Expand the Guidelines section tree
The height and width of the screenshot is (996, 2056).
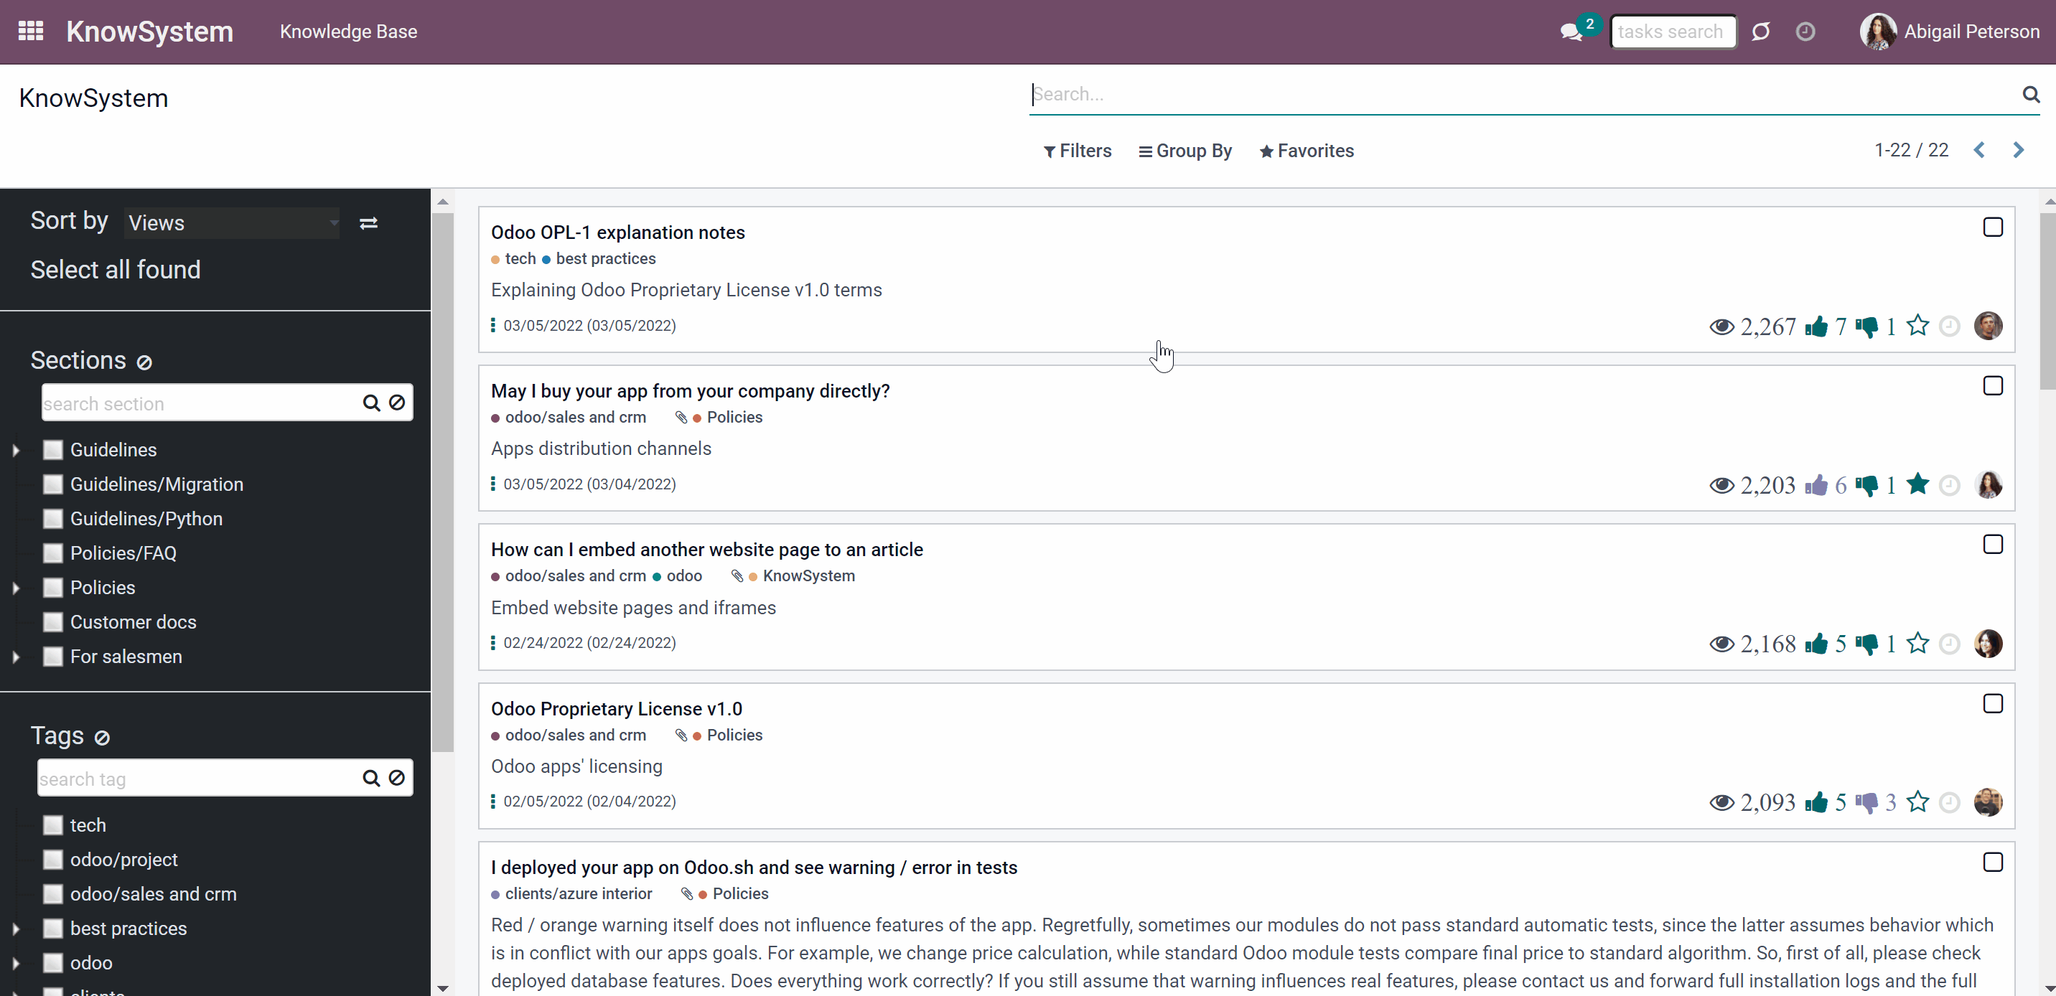(x=16, y=450)
